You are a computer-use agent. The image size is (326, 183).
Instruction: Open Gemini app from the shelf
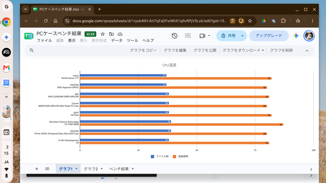pyautogui.click(x=7, y=37)
